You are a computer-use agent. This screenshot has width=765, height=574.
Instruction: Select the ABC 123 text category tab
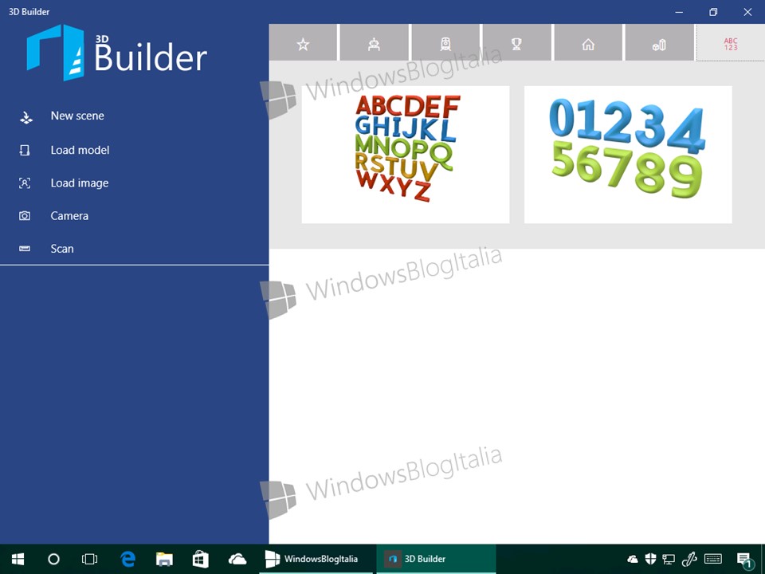(x=731, y=42)
